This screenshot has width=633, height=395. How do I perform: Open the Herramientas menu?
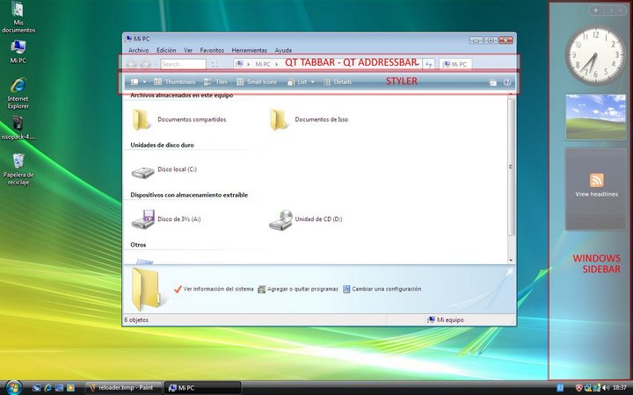(x=250, y=50)
